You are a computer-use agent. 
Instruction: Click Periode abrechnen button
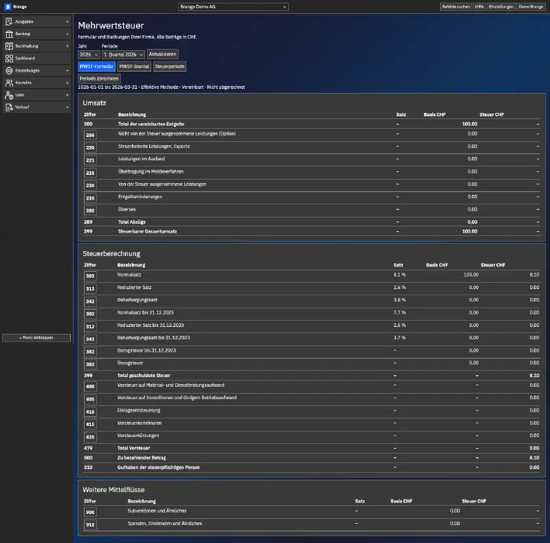point(99,78)
